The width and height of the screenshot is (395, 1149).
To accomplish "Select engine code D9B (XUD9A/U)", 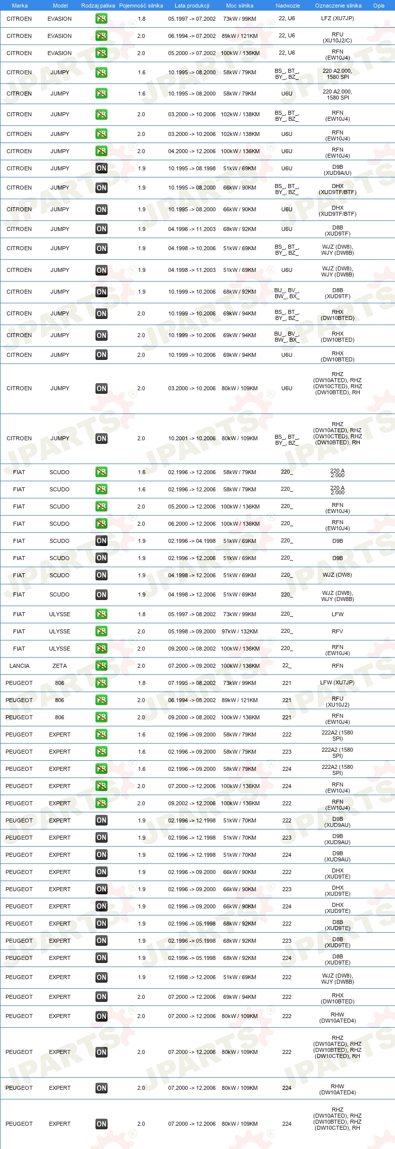I will [x=337, y=170].
